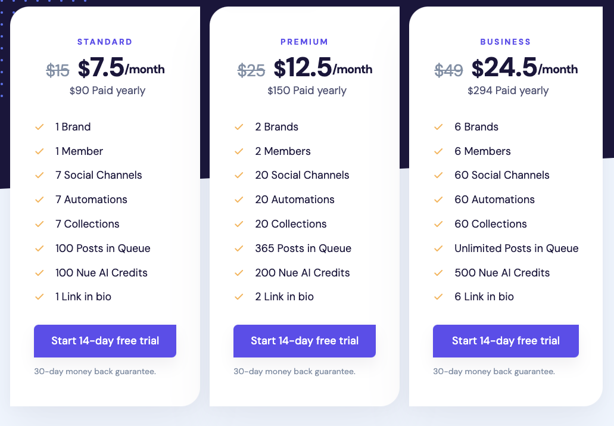Click checkmark next to "2 Brands"
The height and width of the screenshot is (426, 614).
click(x=239, y=127)
